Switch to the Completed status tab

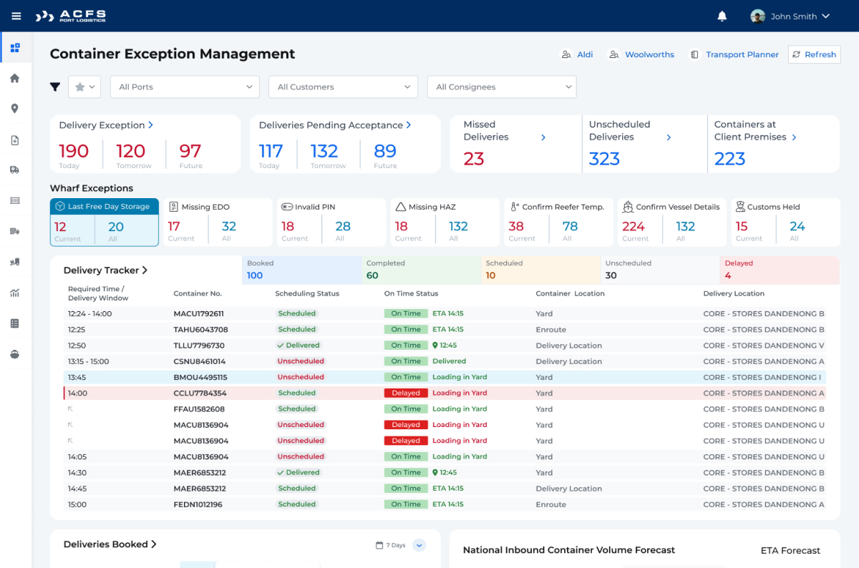tap(421, 270)
